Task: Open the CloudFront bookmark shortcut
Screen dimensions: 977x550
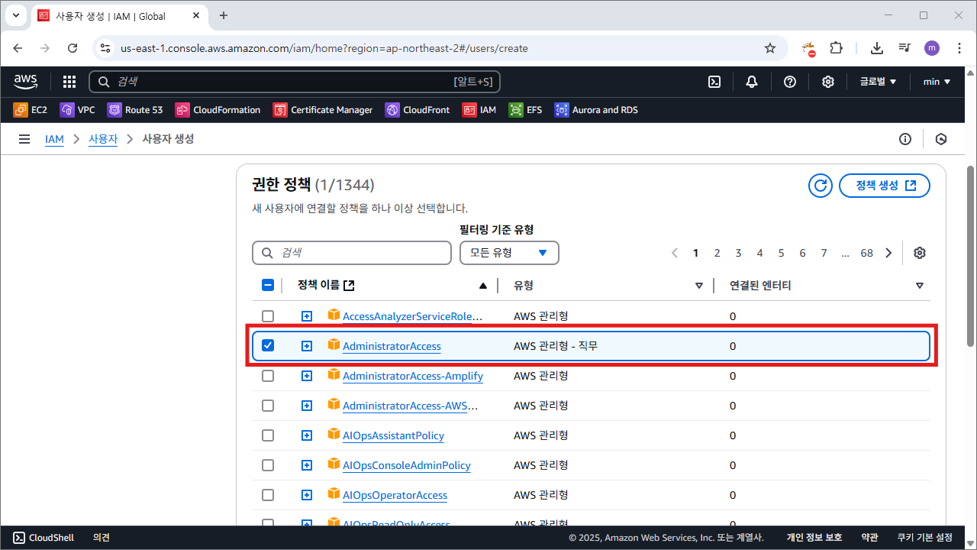Action: tap(418, 110)
